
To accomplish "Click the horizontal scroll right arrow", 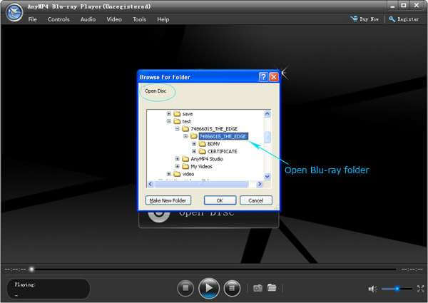I will 260,185.
